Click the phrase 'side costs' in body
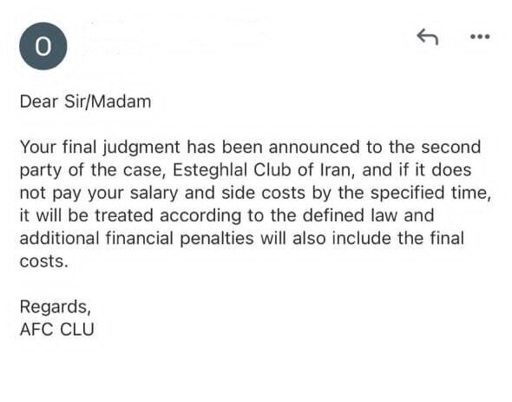The image size is (512, 402). (x=263, y=193)
